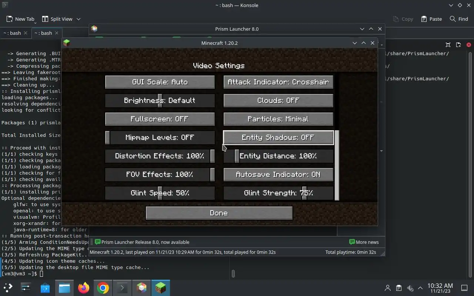Toggle Clouds OFF setting
This screenshot has height=296, width=474.
pos(278,100)
